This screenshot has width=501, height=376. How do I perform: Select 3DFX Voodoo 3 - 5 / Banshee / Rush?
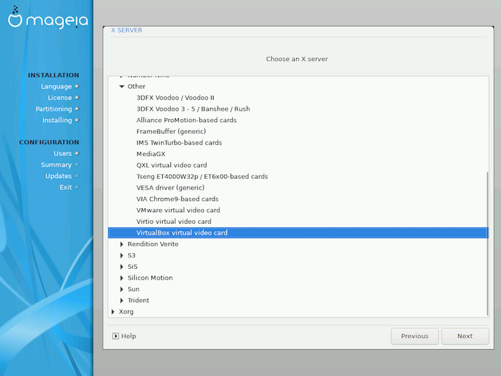coord(193,109)
